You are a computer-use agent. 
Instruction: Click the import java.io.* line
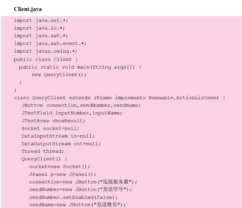pyautogui.click(x=39, y=28)
